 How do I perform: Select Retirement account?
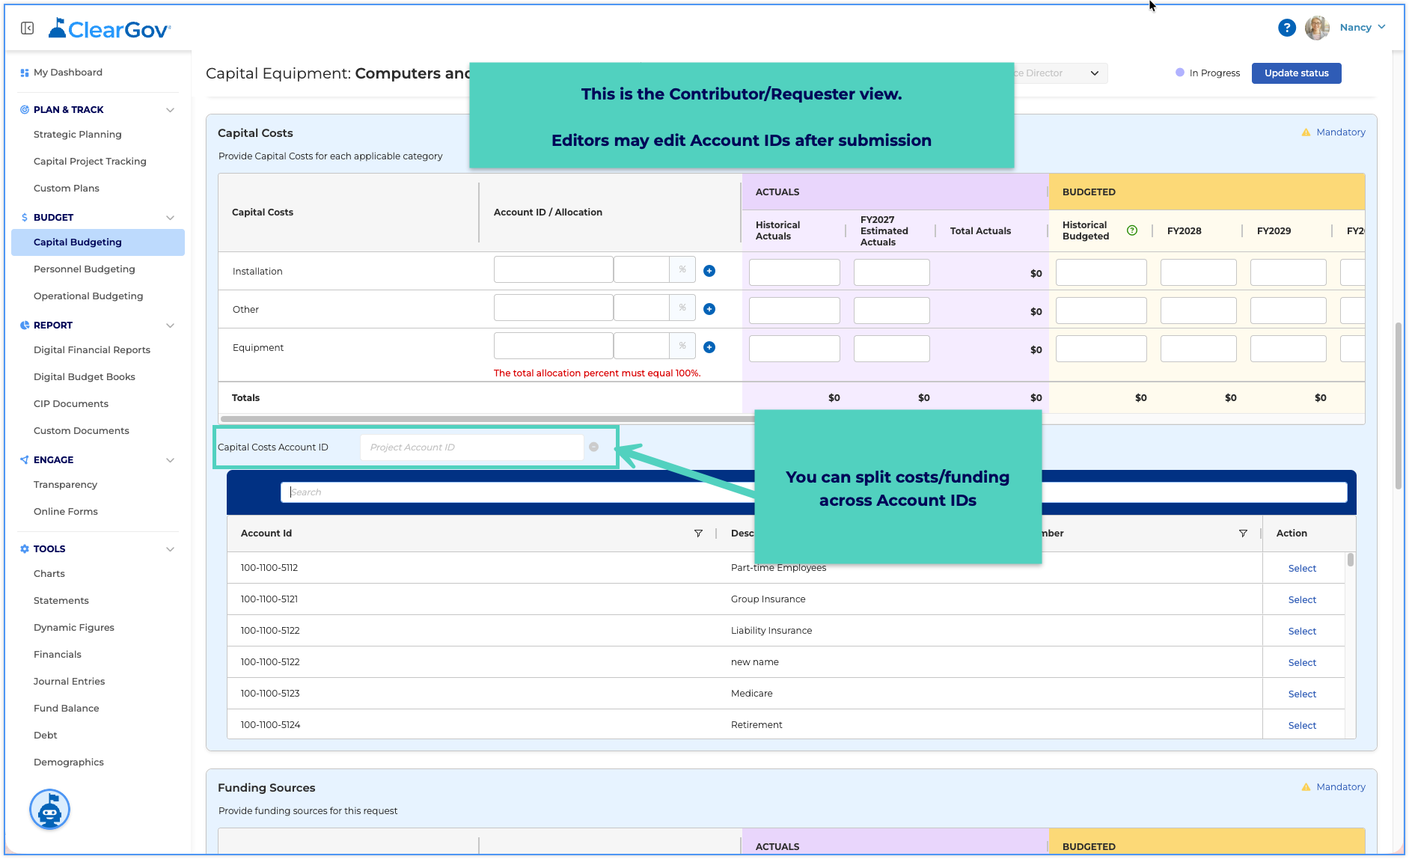[1302, 726]
